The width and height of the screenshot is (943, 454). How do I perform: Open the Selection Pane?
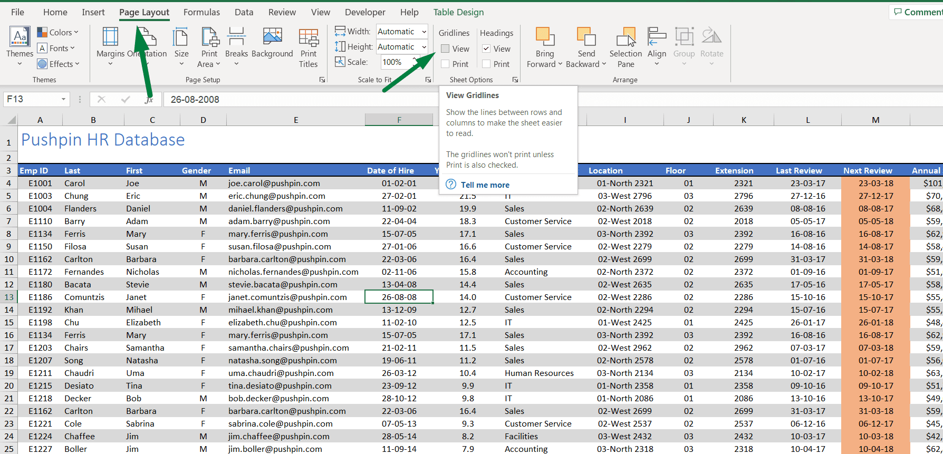[x=626, y=47]
